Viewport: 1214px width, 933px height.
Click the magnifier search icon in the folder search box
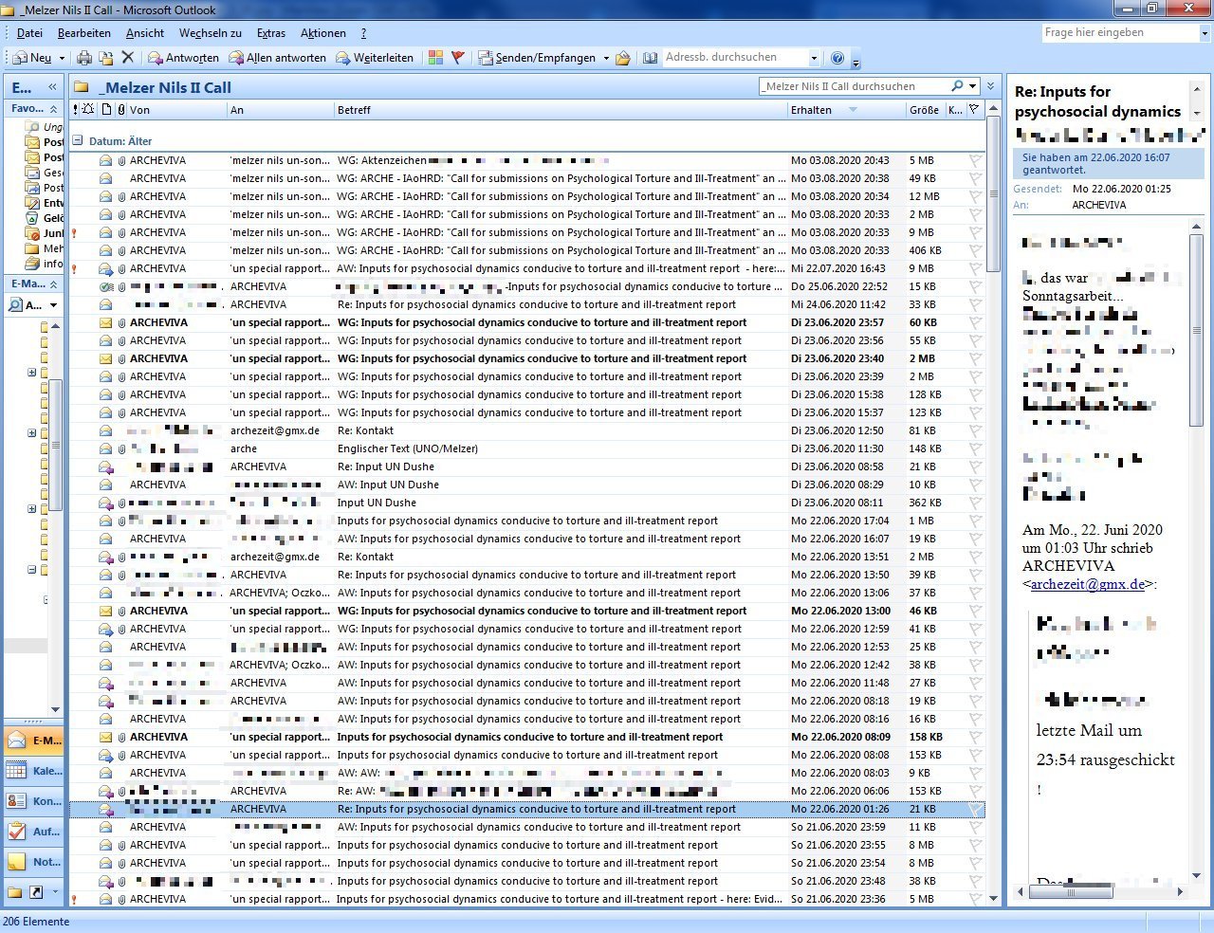coord(957,86)
